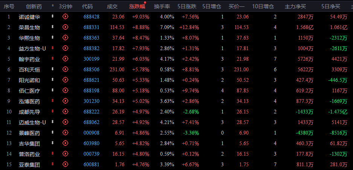The width and height of the screenshot is (353, 170).
Task: Open 3-minute chart icon for 华熙生物
Action: [x=65, y=38]
